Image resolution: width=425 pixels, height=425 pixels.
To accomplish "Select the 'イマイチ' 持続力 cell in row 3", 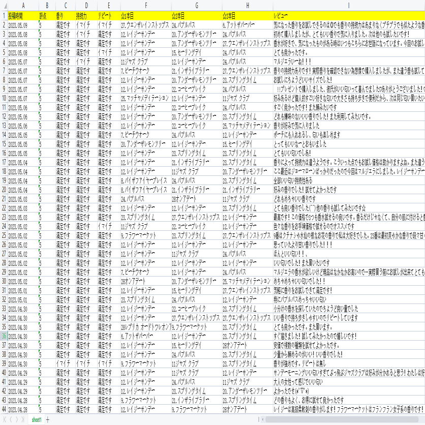I will 86,34.
